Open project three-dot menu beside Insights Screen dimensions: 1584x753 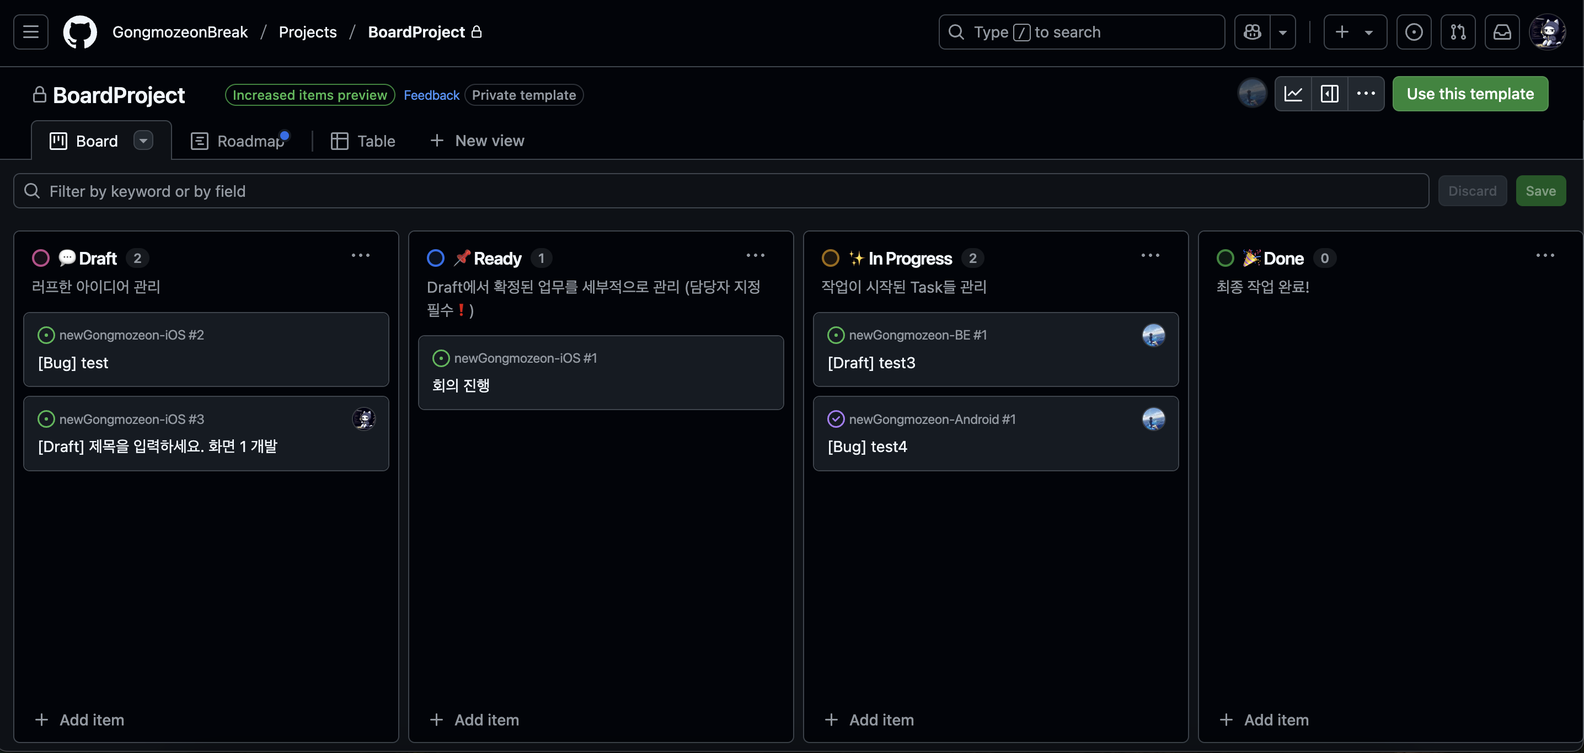[x=1366, y=94]
